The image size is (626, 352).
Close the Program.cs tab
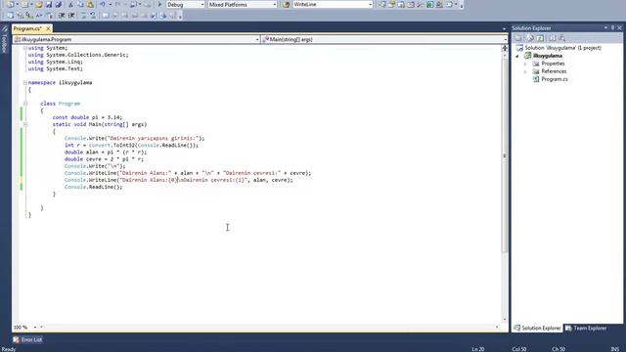(48, 28)
